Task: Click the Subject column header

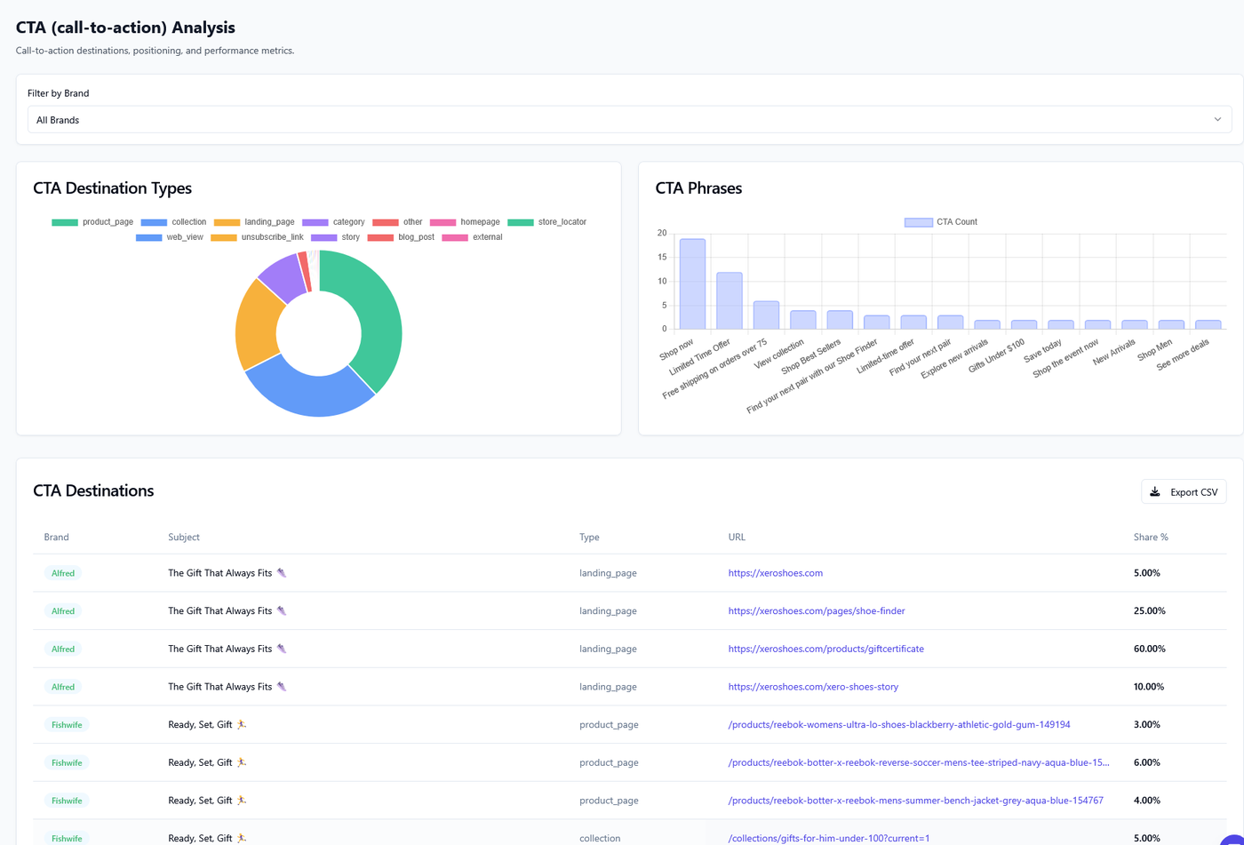Action: [184, 538]
